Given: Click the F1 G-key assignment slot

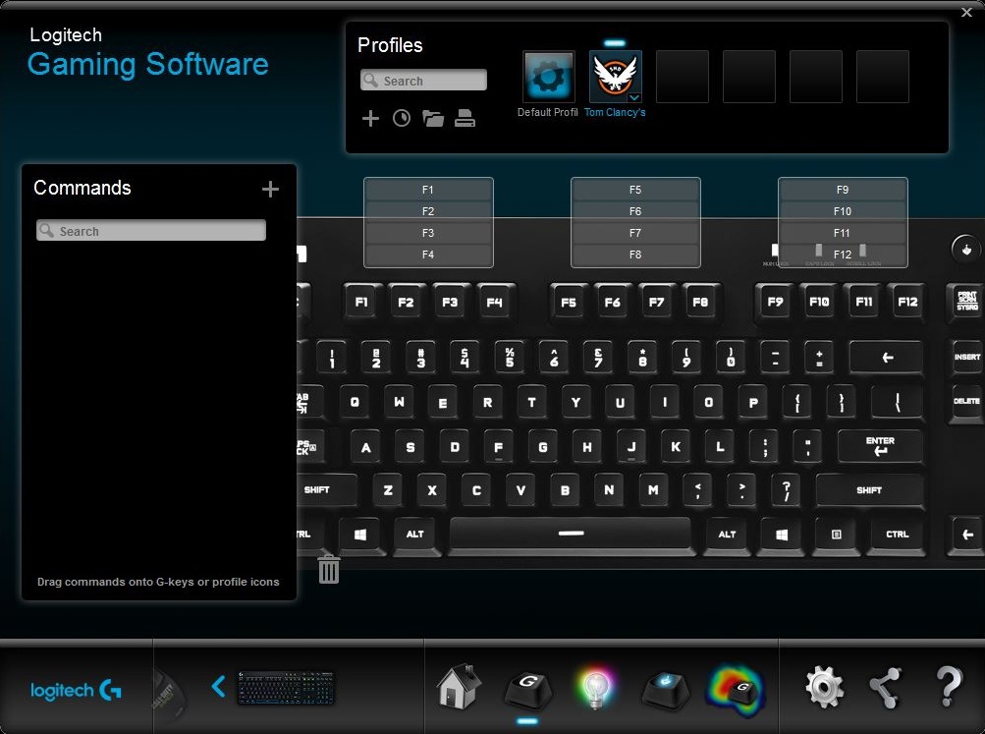Looking at the screenshot, I should click(428, 190).
